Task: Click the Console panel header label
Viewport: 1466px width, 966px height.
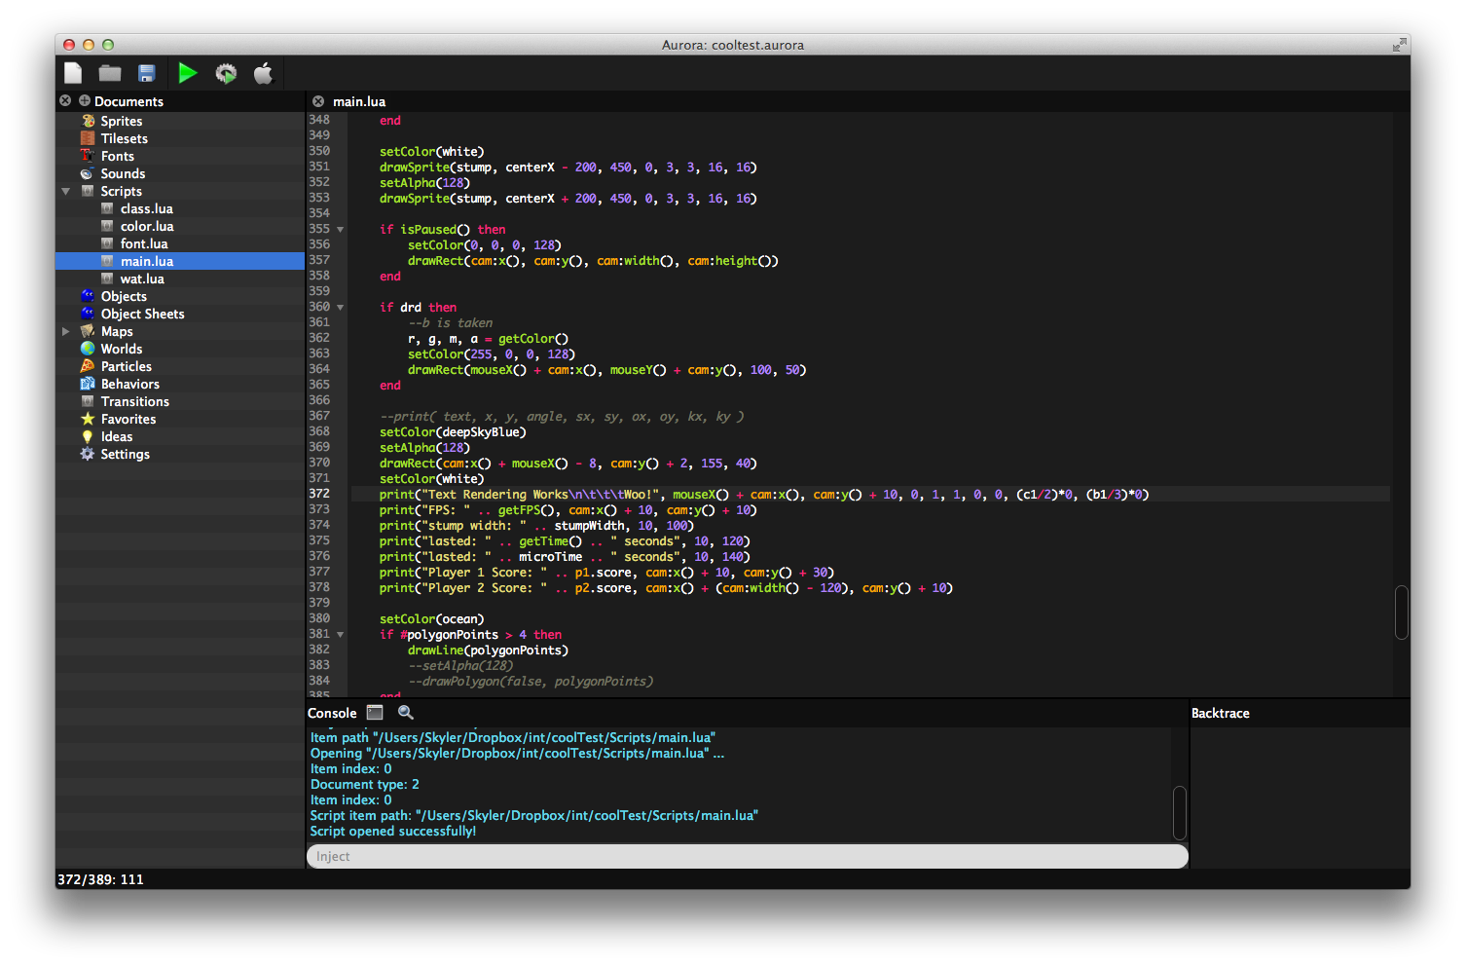Action: click(x=332, y=713)
